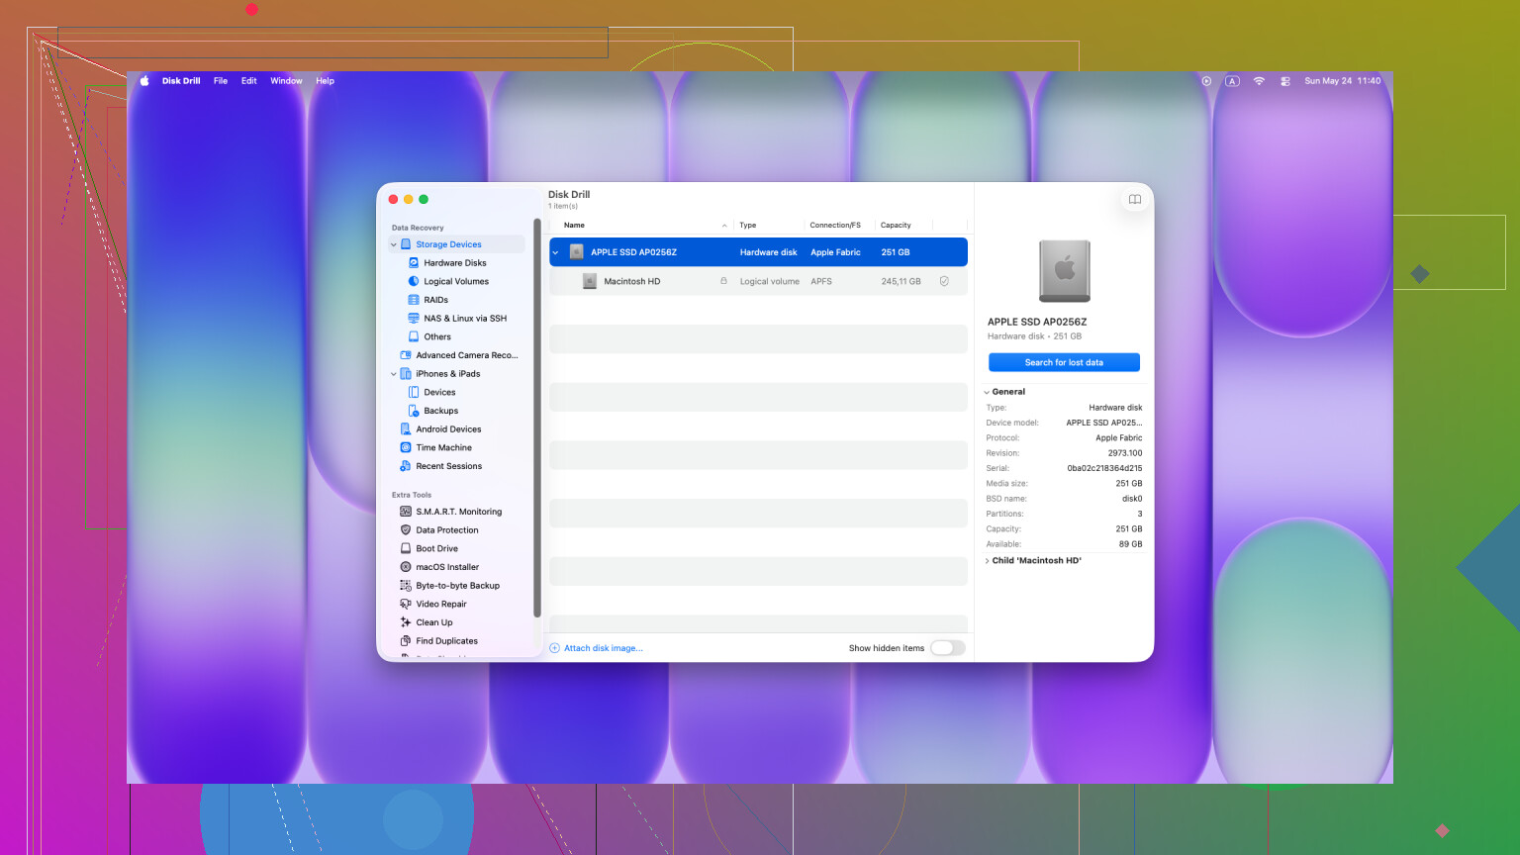The image size is (1520, 855).
Task: Click the shield icon on Macintosh HD row
Action: pyautogui.click(x=944, y=281)
